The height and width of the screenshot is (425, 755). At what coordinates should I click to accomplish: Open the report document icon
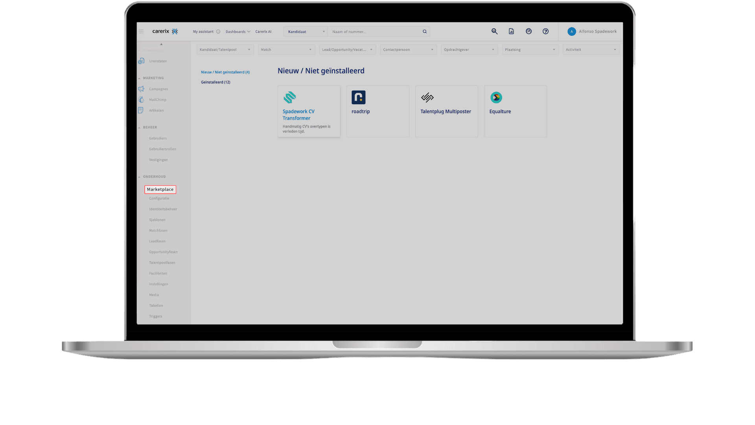coord(511,31)
